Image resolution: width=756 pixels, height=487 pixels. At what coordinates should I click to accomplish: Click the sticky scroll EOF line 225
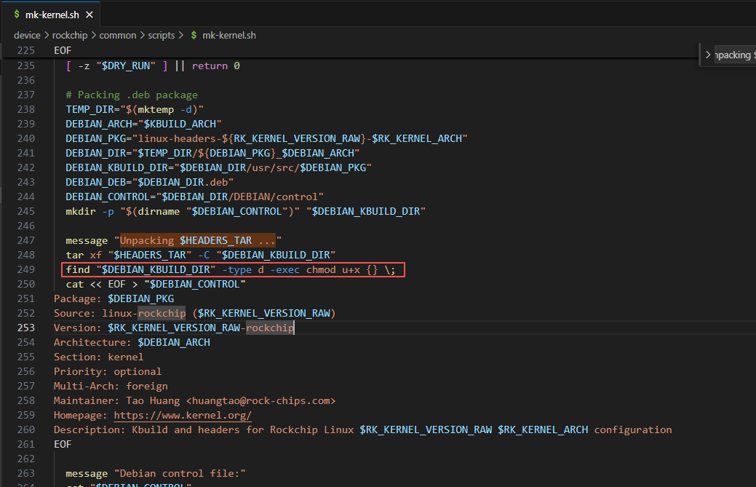click(x=62, y=50)
